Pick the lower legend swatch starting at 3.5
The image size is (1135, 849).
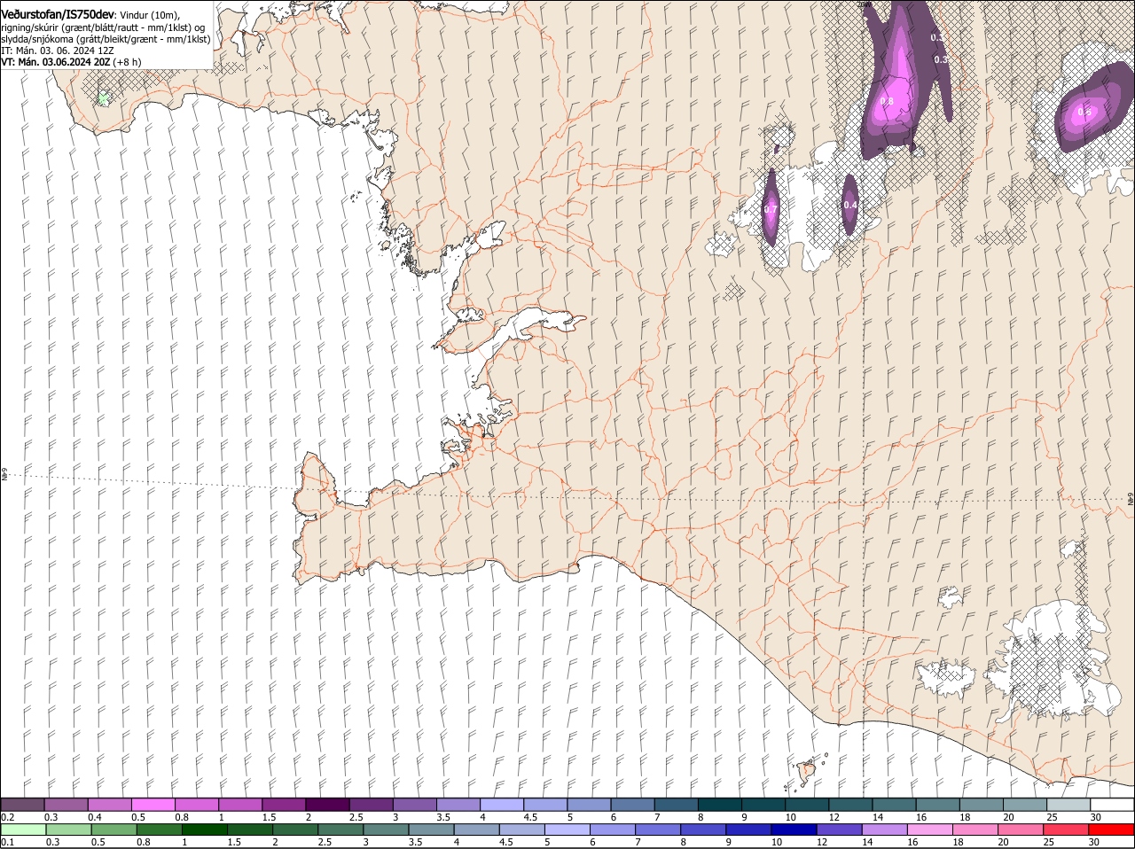432,830
